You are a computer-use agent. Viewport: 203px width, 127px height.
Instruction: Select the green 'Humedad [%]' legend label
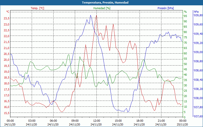coord(102,8)
